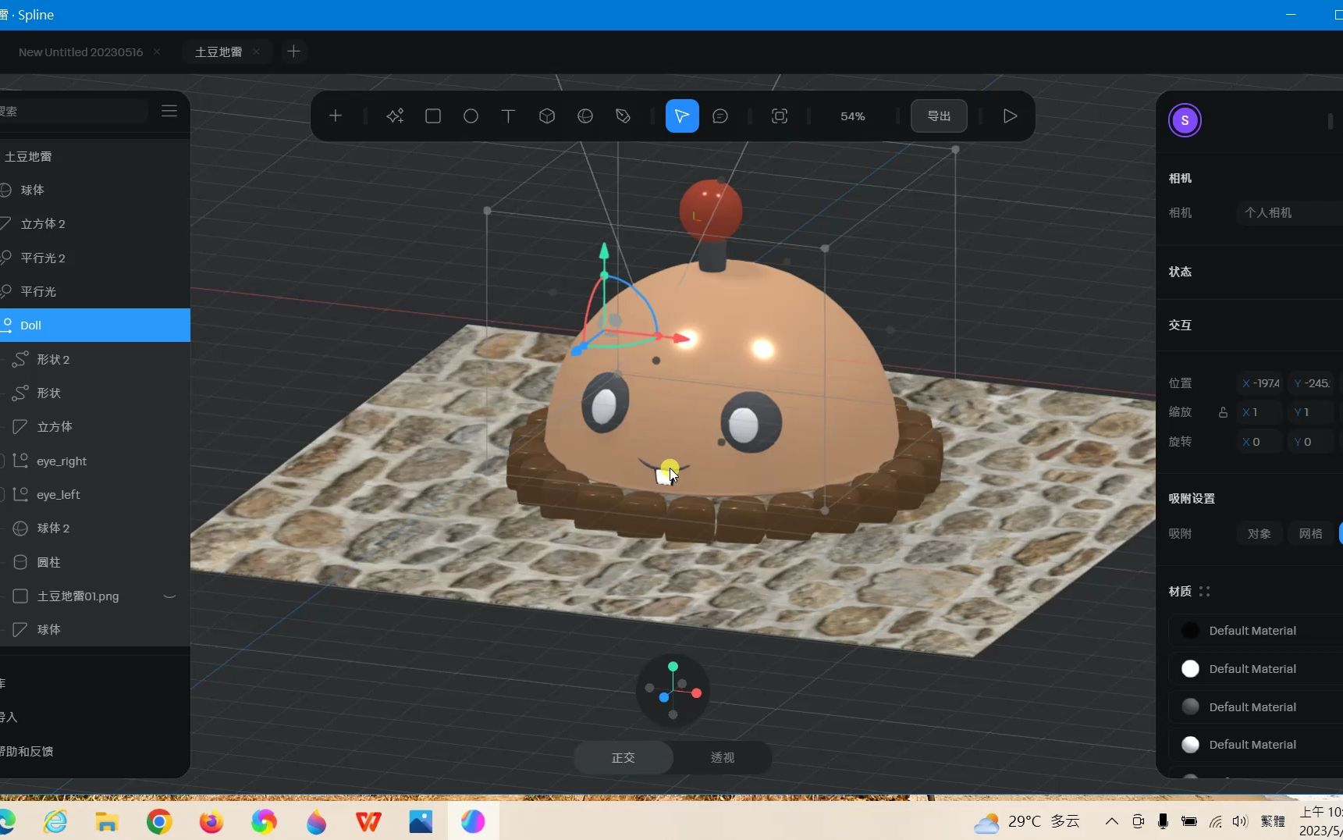This screenshot has height=840, width=1343.
Task: Select the 圆柱 cylinder layer
Action: tap(95, 562)
